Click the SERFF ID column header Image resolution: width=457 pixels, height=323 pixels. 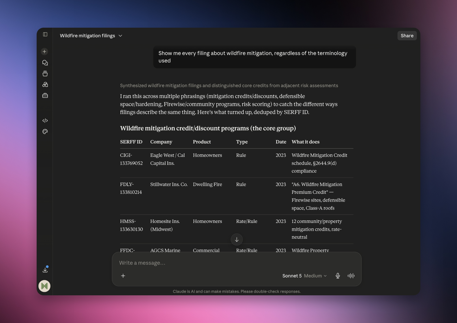pyautogui.click(x=131, y=142)
